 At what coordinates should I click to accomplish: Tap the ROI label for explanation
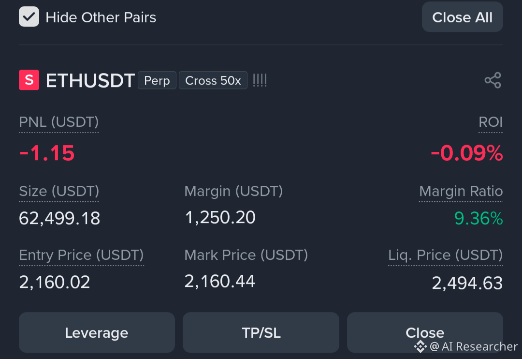coord(491,122)
